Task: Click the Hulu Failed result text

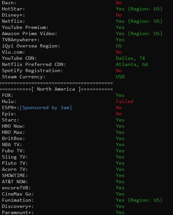Action: coord(124,101)
